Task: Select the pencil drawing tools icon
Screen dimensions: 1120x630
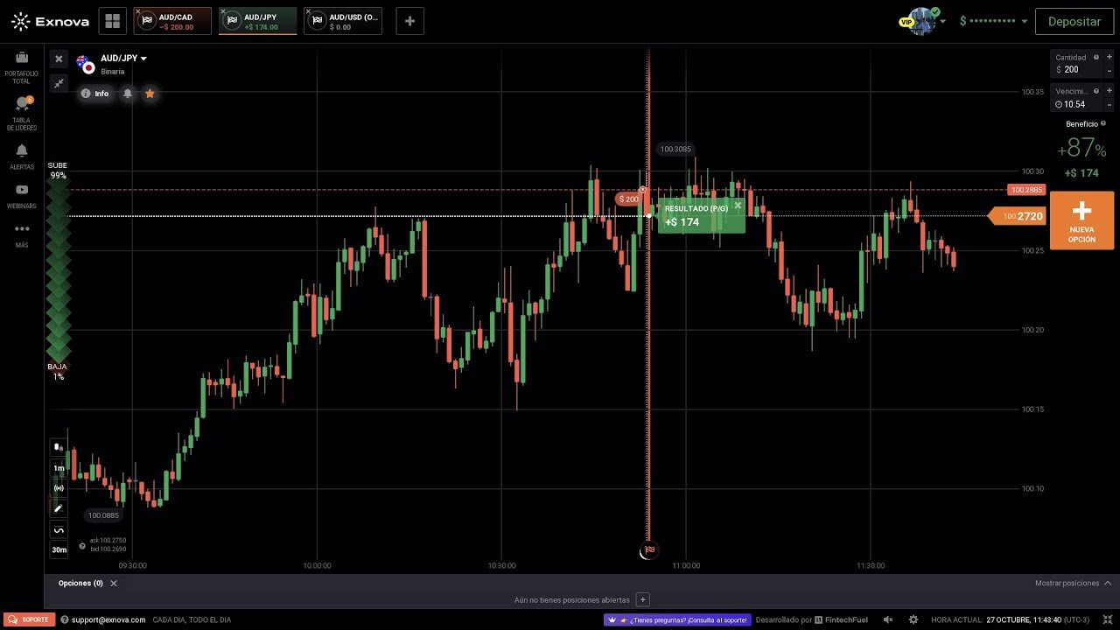Action: click(x=59, y=508)
